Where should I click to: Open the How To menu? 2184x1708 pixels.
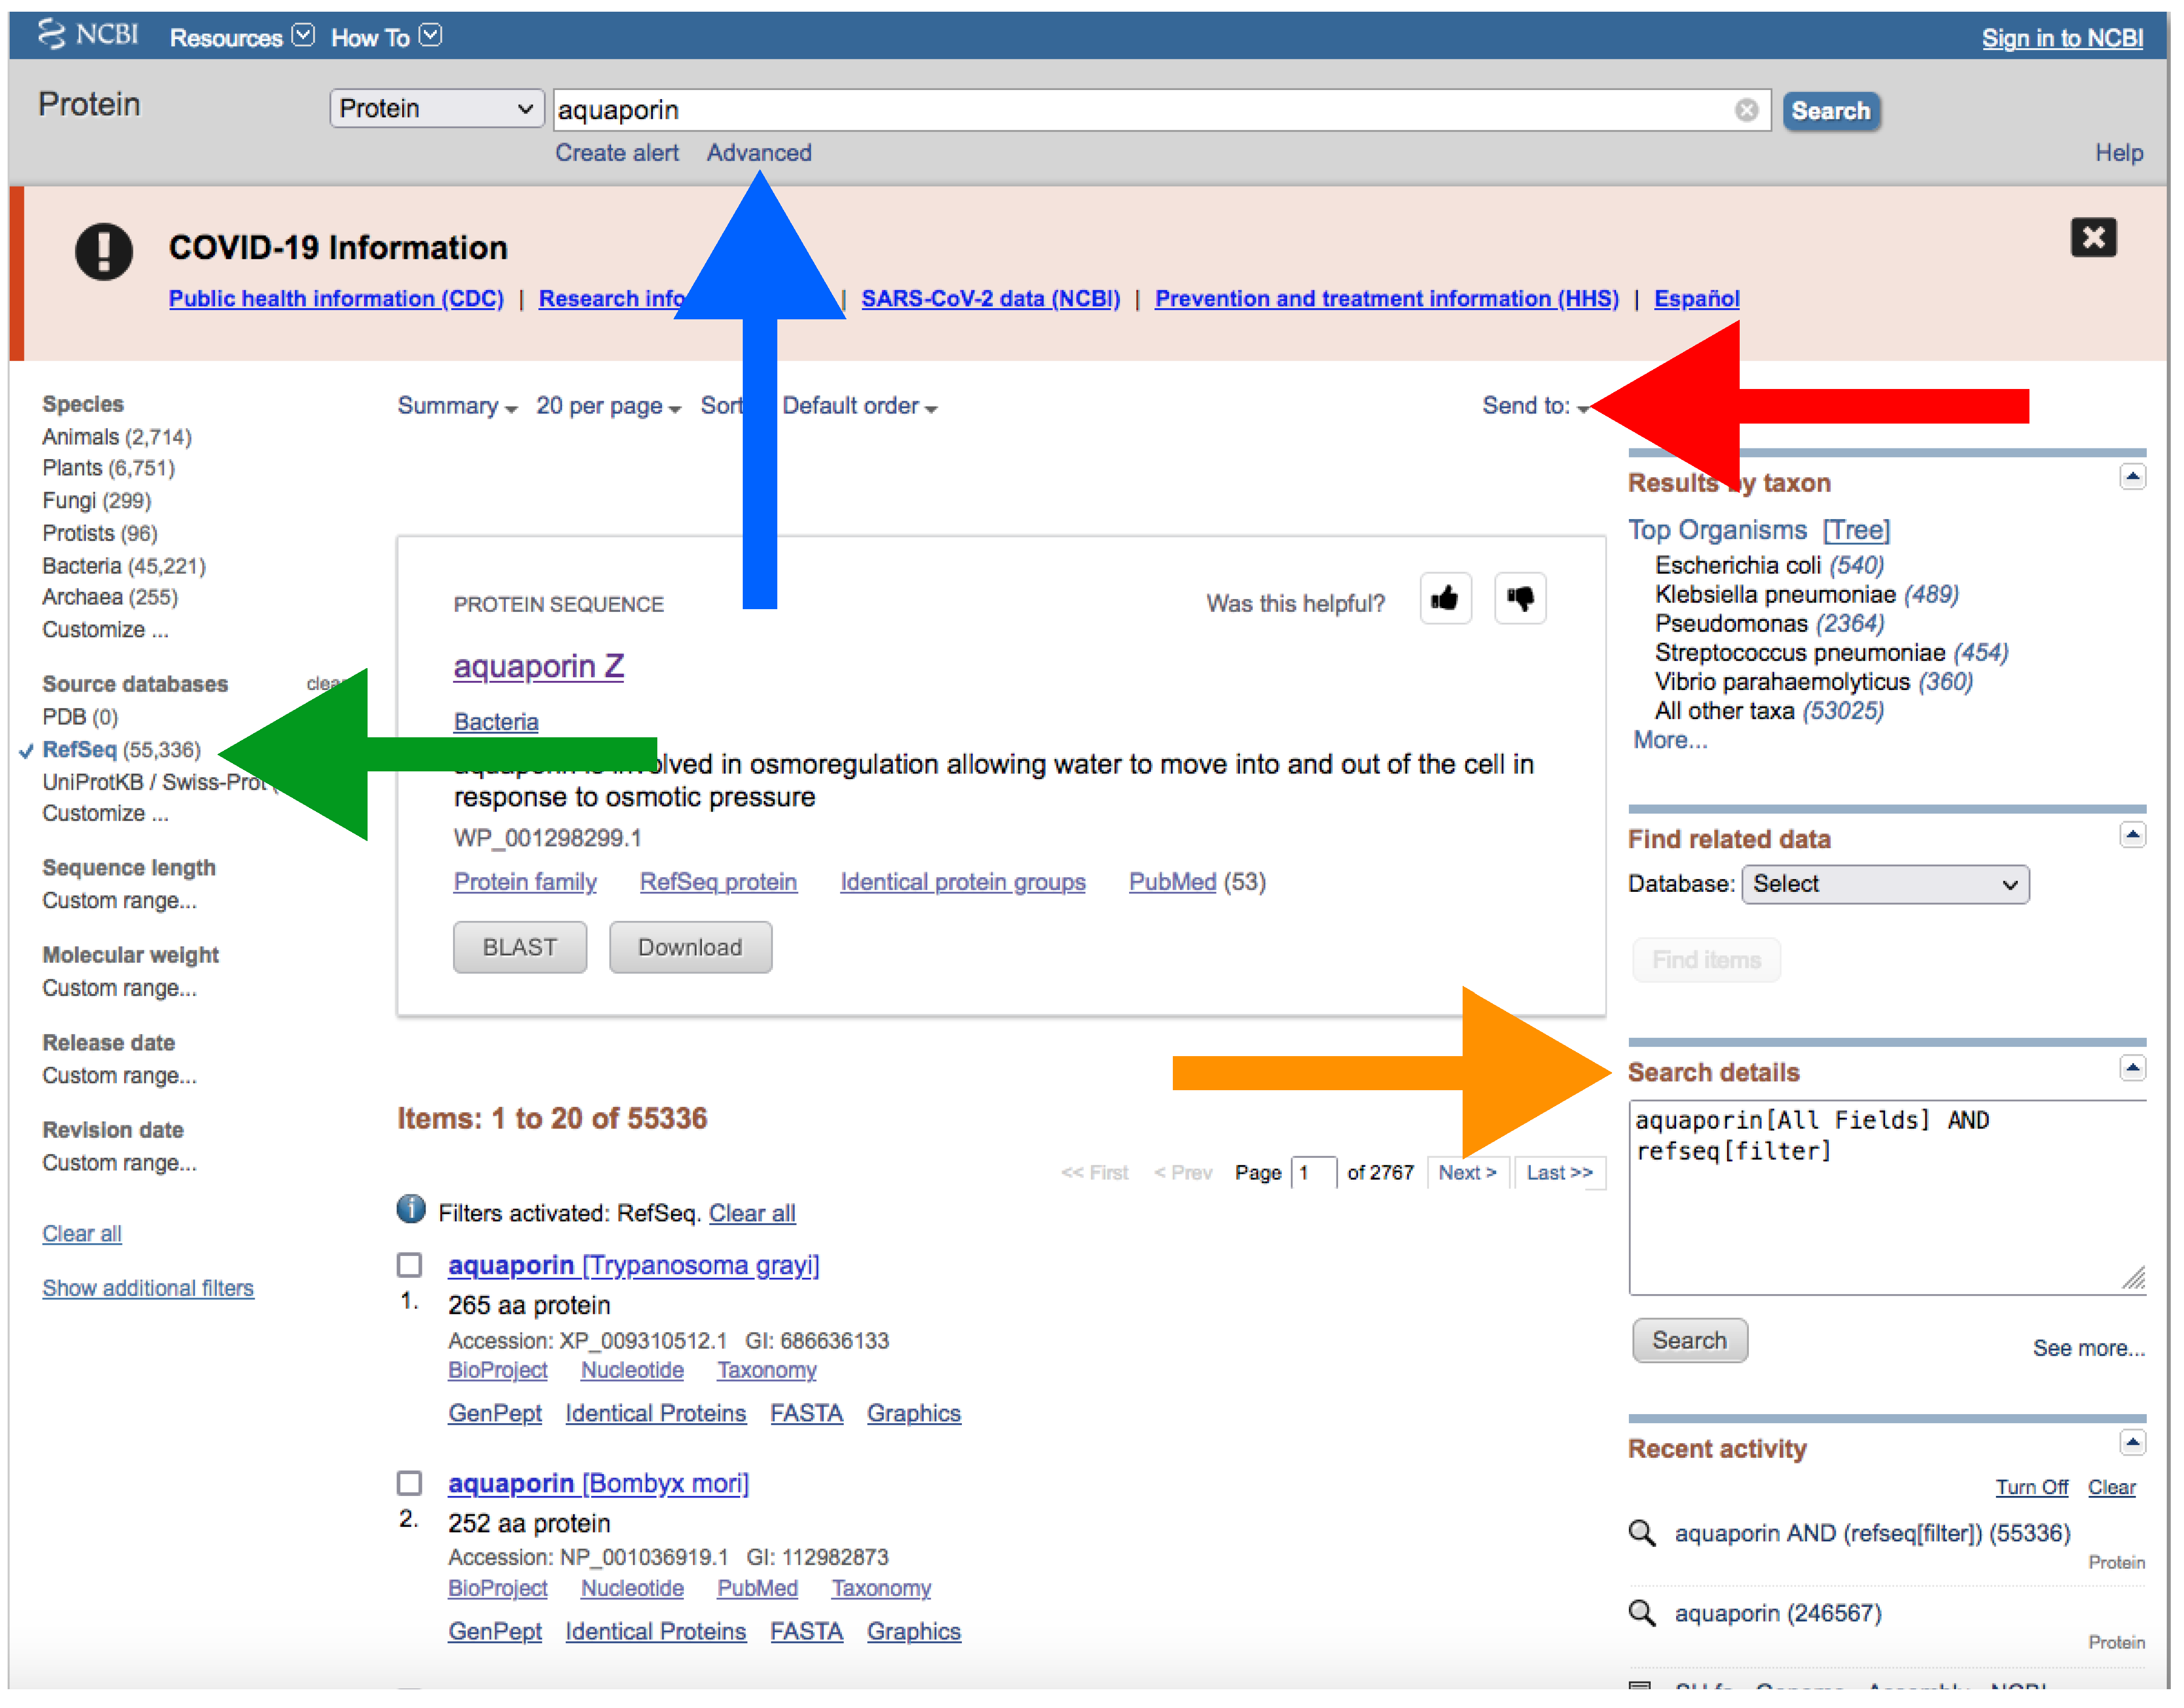[385, 38]
